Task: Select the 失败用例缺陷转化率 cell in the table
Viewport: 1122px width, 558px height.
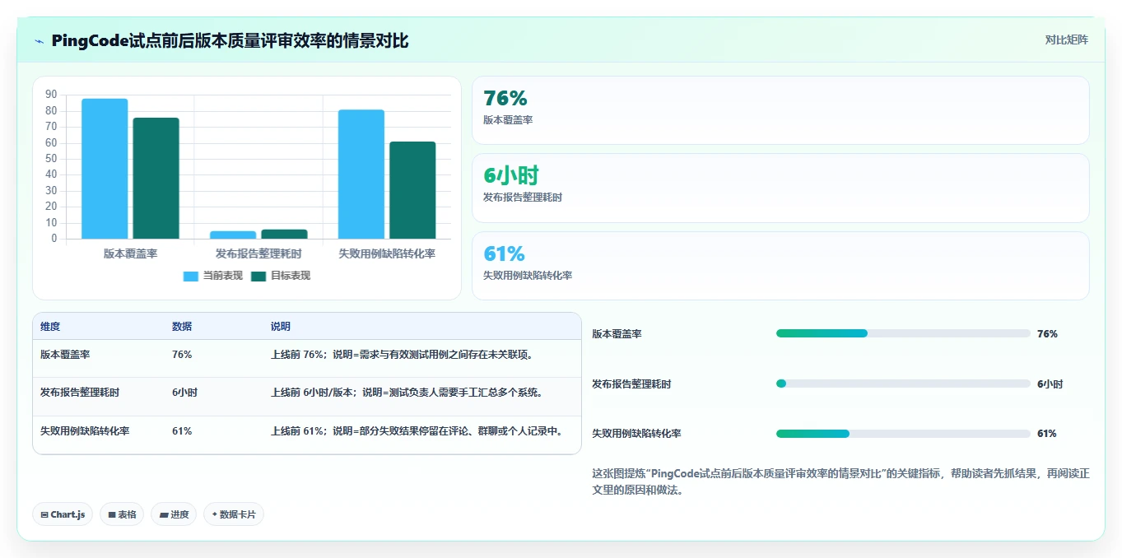Action: pos(85,430)
